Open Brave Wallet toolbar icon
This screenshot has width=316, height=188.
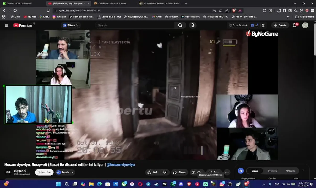tap(290, 10)
